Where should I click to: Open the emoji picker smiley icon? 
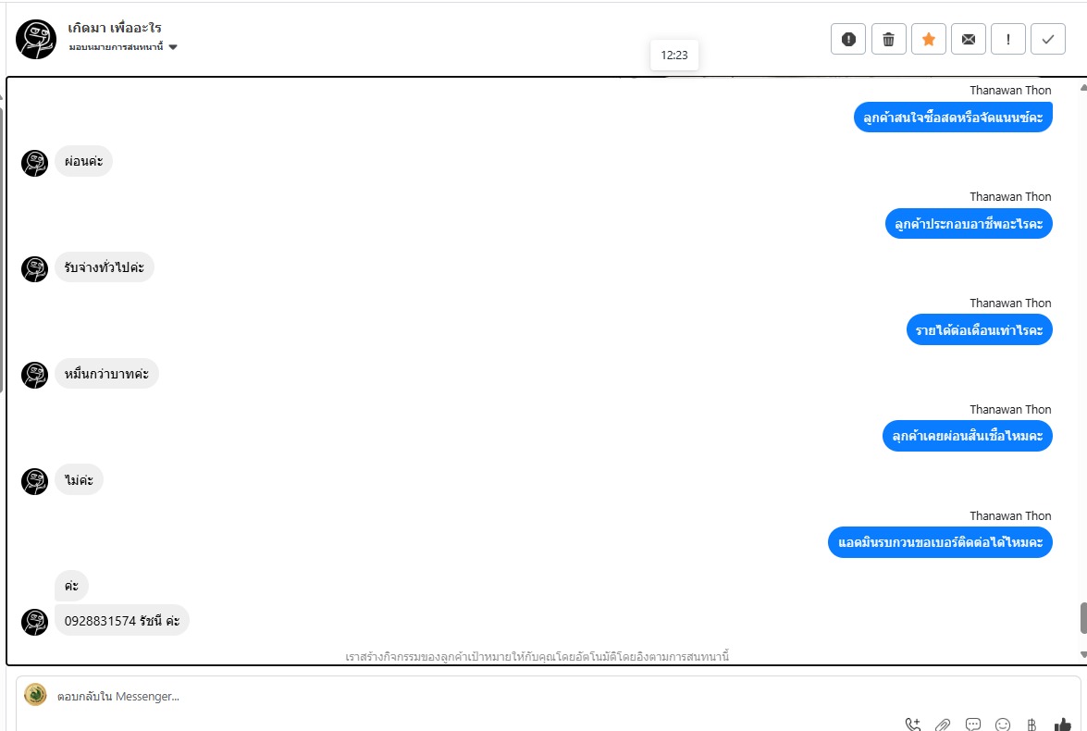pyautogui.click(x=1003, y=725)
